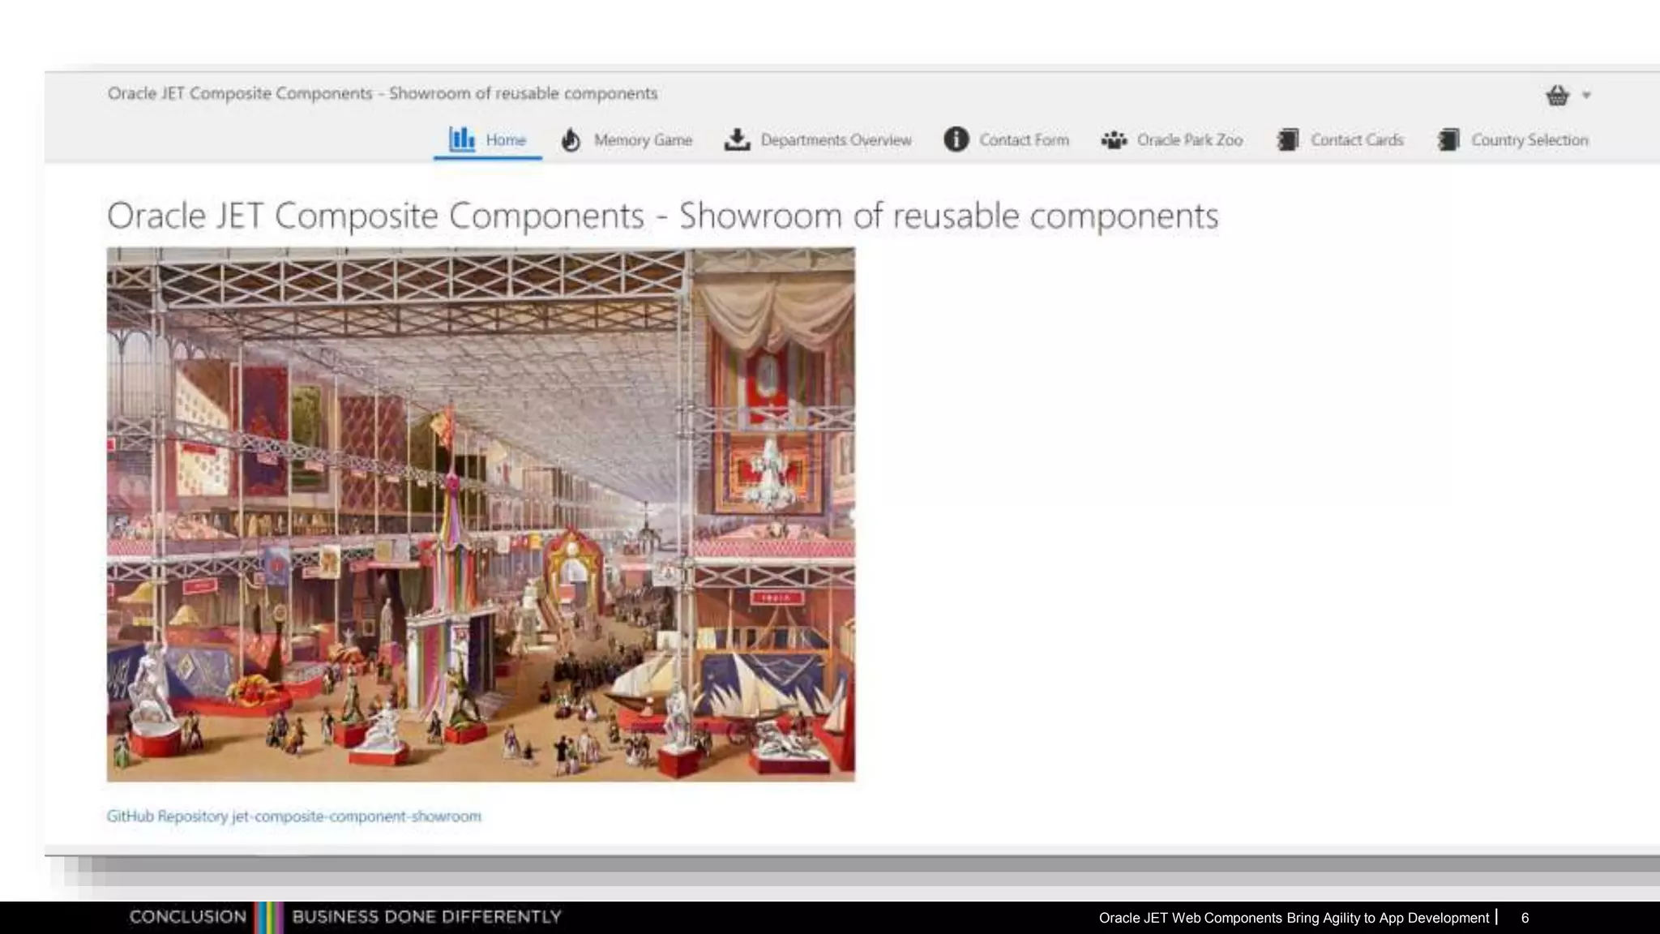Screen dimensions: 1660x934
Task: Click the Contact Cards book icon
Action: point(1288,139)
